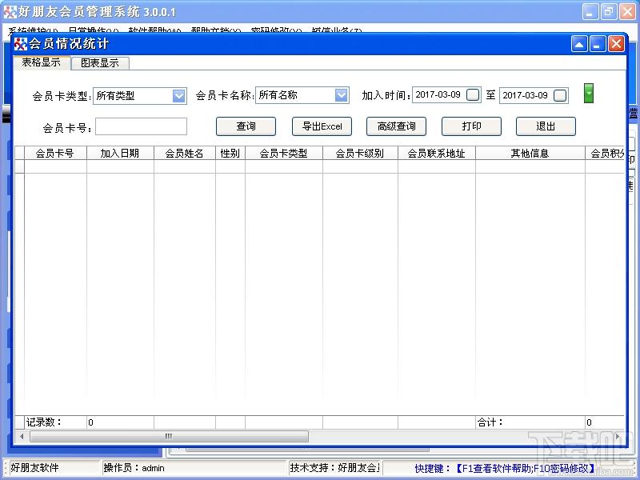Click 好朋友软件 status bar entry
This screenshot has height=480, width=640.
(34, 468)
